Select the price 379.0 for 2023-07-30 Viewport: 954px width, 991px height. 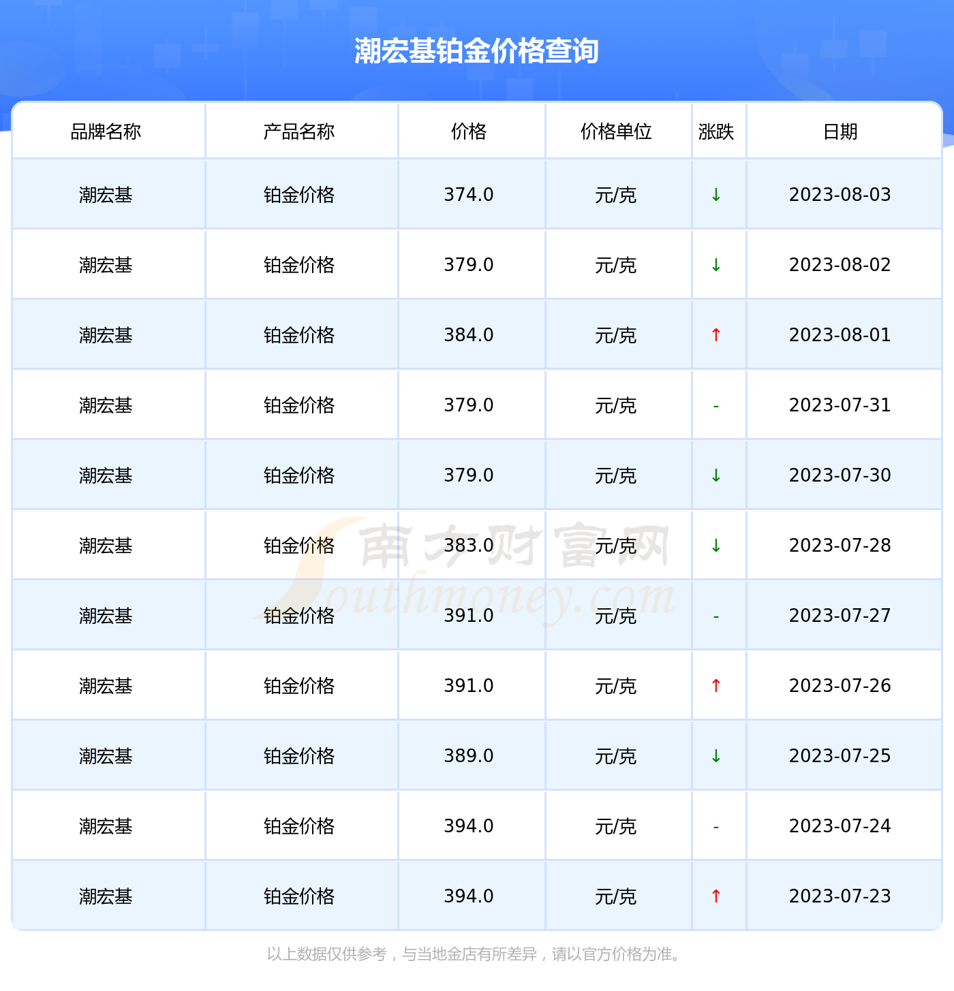[469, 475]
